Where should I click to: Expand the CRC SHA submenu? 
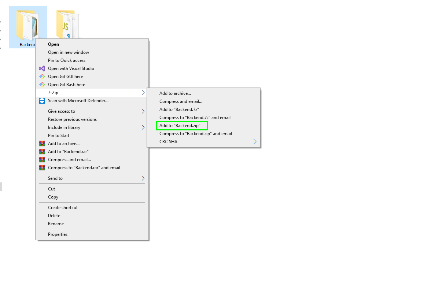(x=255, y=142)
